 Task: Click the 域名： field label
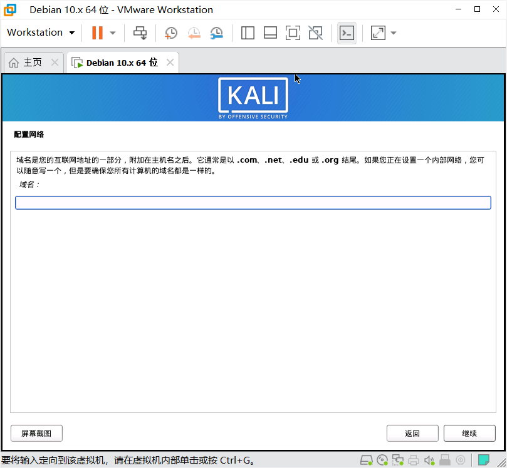[x=29, y=185]
